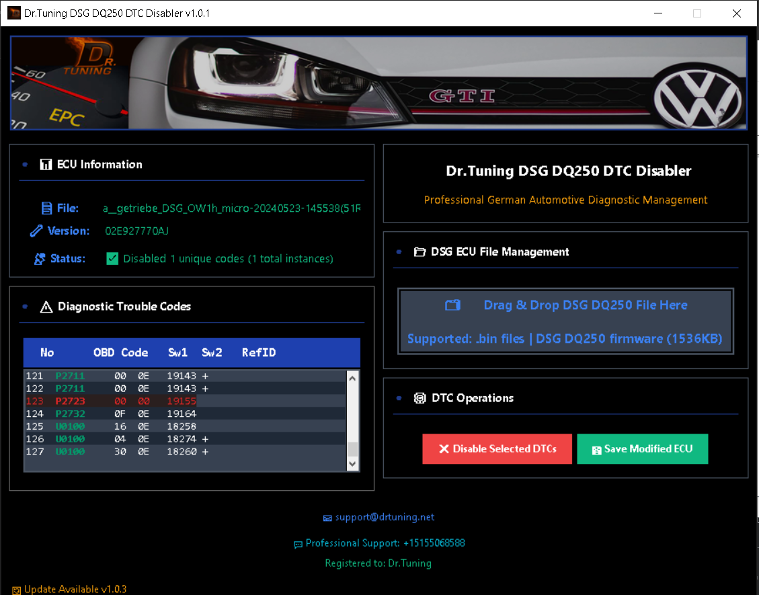The height and width of the screenshot is (595, 759).
Task: Click the Sw1 column header
Action: point(177,352)
